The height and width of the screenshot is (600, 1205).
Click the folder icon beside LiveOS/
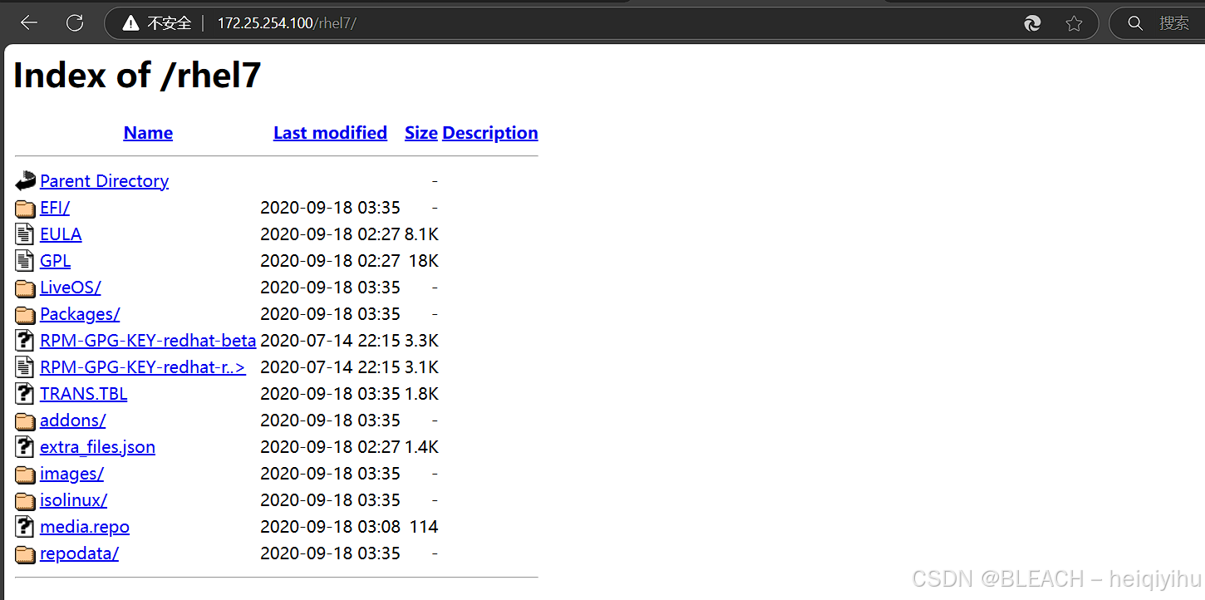(26, 288)
